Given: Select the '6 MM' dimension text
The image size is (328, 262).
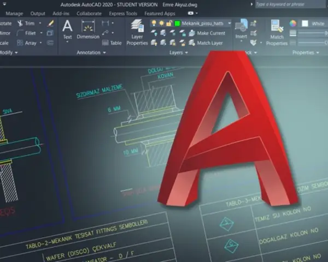Looking at the screenshot, I should point(114,109).
